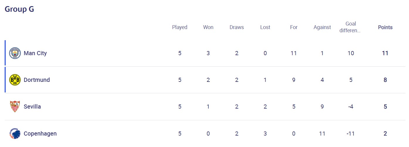Click the Sevilla club crest

click(x=15, y=107)
